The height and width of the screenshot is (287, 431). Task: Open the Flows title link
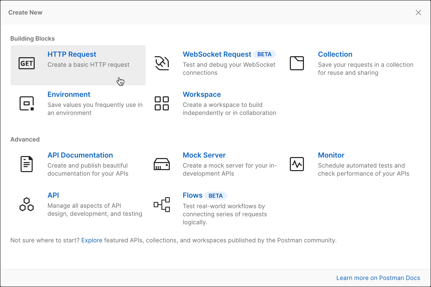point(192,195)
